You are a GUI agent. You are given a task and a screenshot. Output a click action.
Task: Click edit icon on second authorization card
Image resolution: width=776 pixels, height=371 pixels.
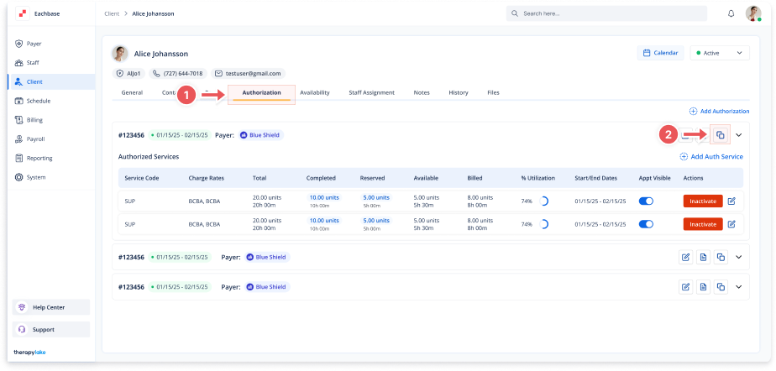pyautogui.click(x=686, y=258)
